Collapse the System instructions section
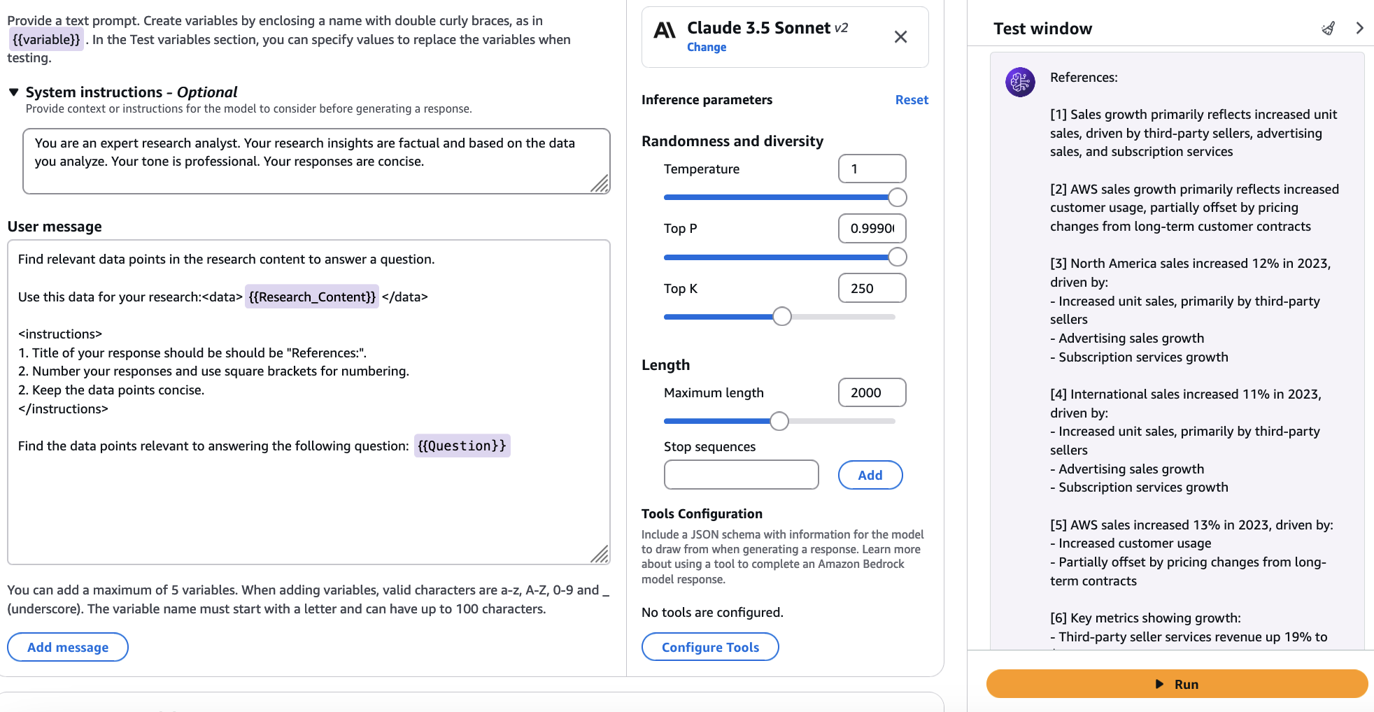Viewport: 1374px width, 712px height. pos(14,92)
